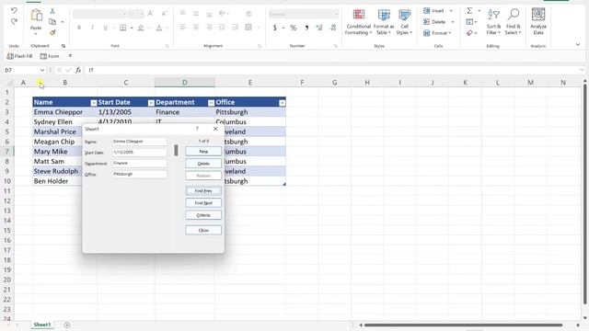Click the Find Prev button

pyautogui.click(x=203, y=191)
